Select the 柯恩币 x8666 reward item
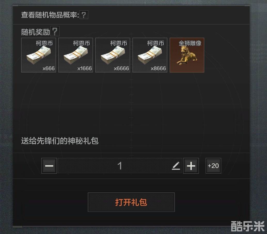Image resolution: width=267 pixels, height=234 pixels. point(150,55)
